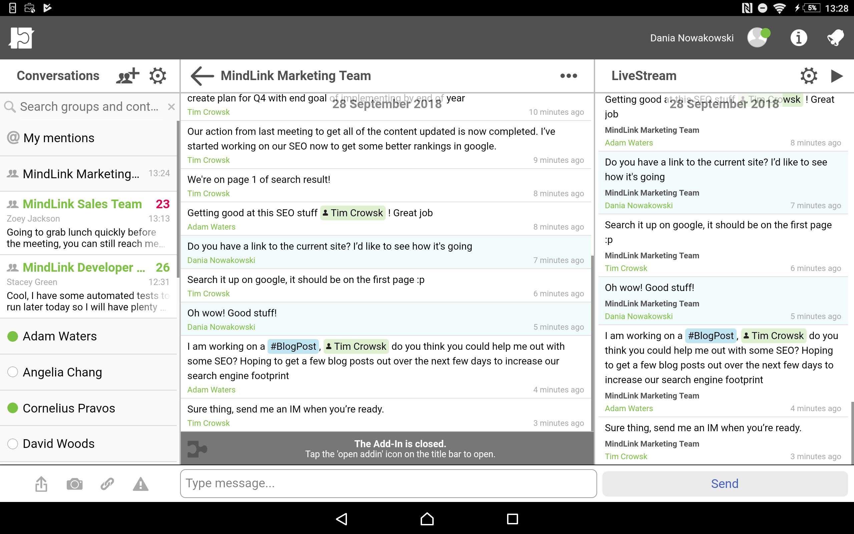Viewport: 854px width, 534px height.
Task: Select chat message "We're on page 1 of search result!"
Action: [x=386, y=186]
